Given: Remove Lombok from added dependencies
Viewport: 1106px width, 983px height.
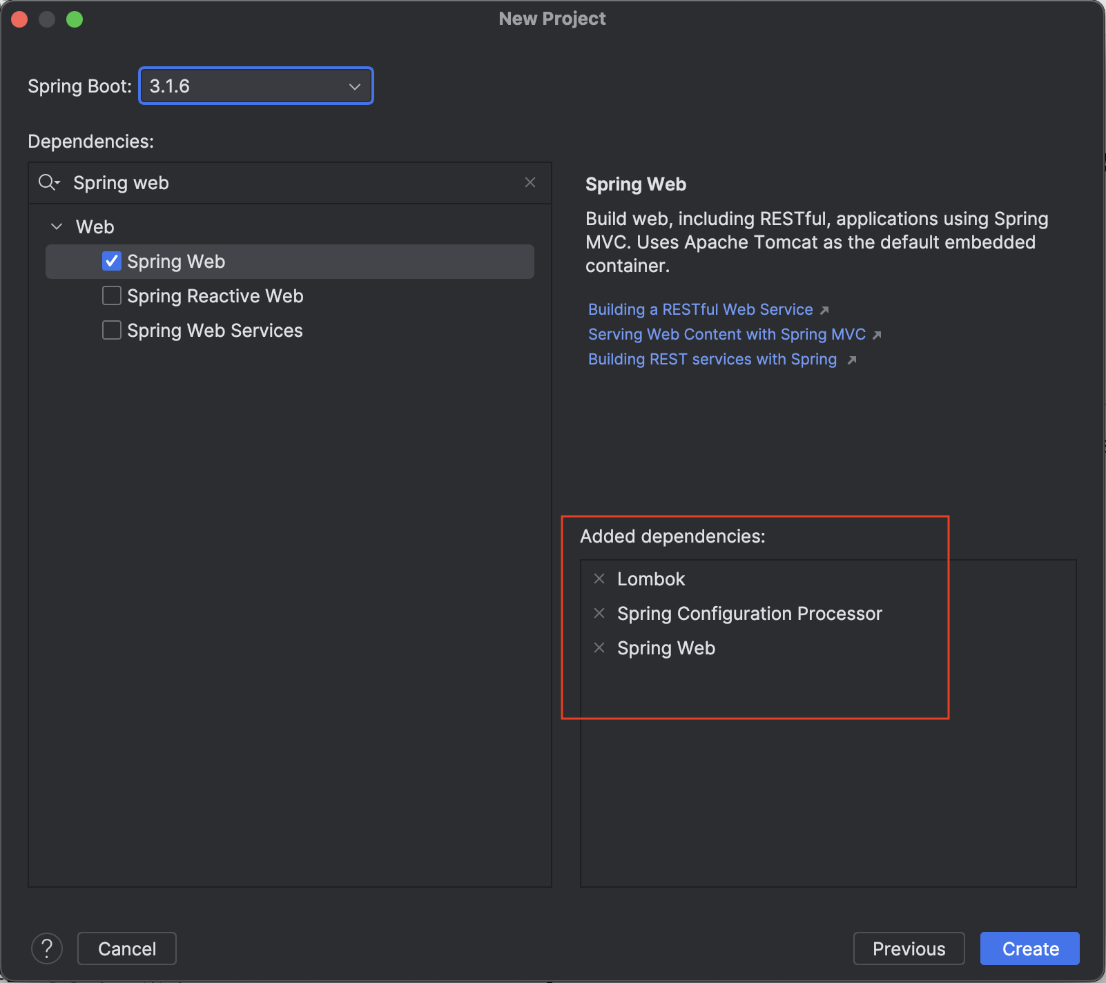Looking at the screenshot, I should (x=599, y=578).
